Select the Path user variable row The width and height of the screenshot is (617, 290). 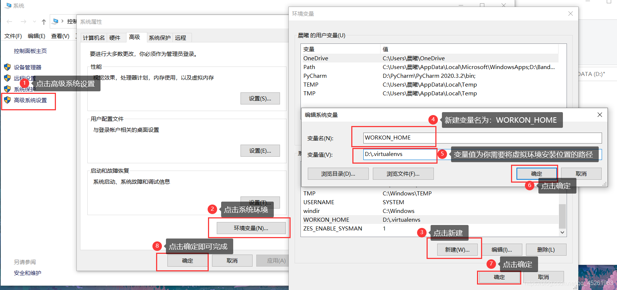[430, 67]
